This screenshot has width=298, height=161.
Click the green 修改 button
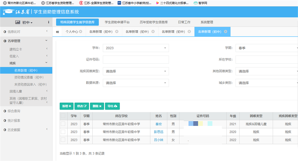pos(82,106)
